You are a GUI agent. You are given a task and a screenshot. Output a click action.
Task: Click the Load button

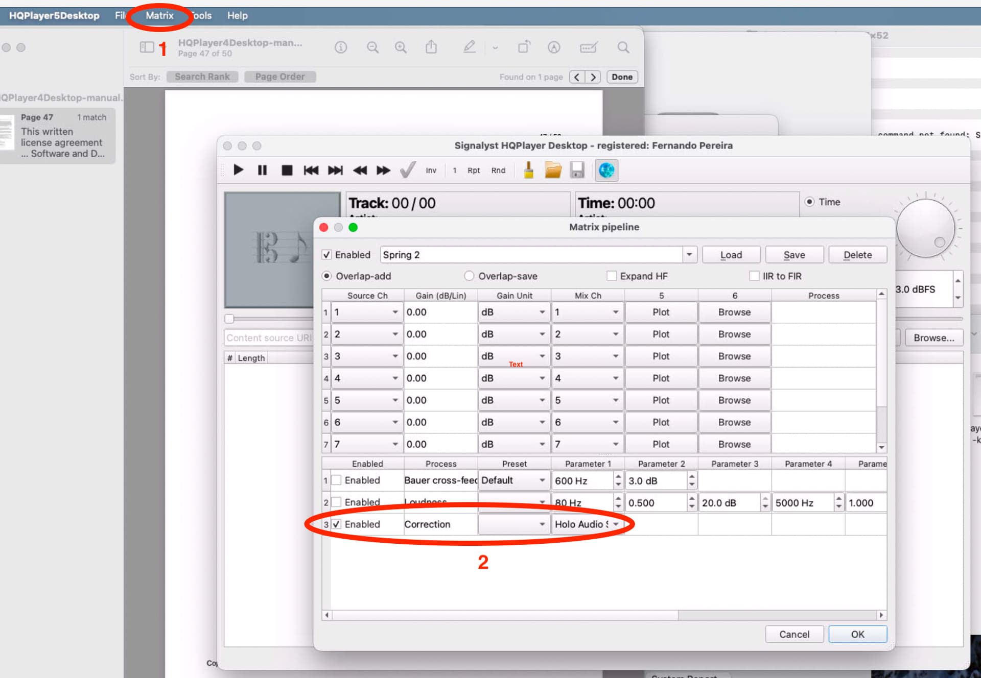pos(731,255)
